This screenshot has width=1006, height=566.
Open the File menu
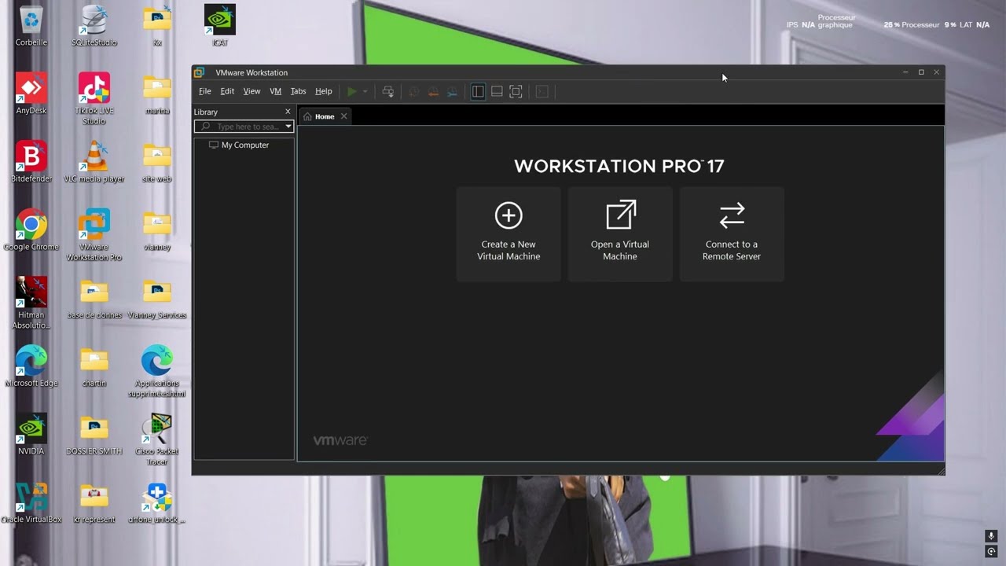click(x=205, y=91)
